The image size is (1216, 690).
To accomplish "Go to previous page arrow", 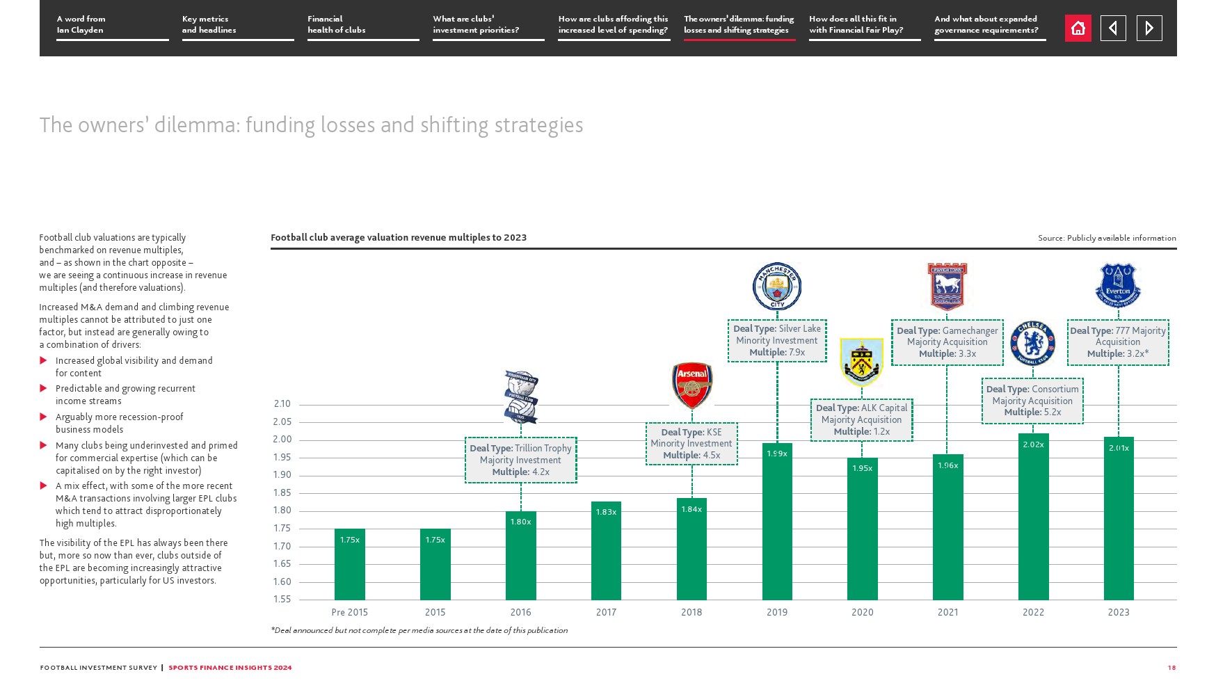I will [1113, 29].
